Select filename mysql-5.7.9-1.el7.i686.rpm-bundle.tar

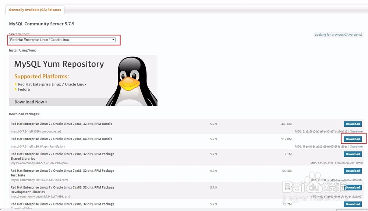[x=36, y=131]
